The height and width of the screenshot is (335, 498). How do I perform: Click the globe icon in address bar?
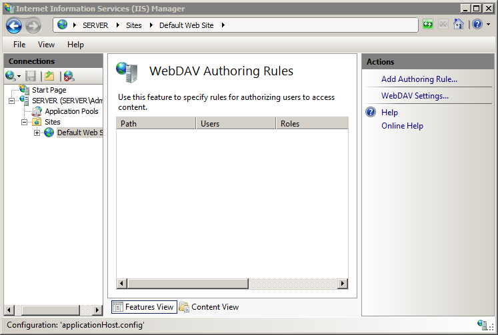[x=62, y=25]
